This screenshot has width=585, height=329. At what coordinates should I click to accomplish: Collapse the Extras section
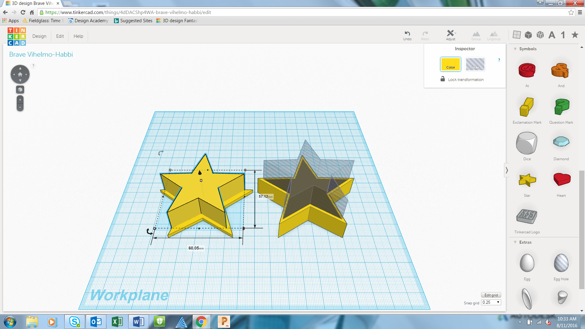tap(515, 242)
